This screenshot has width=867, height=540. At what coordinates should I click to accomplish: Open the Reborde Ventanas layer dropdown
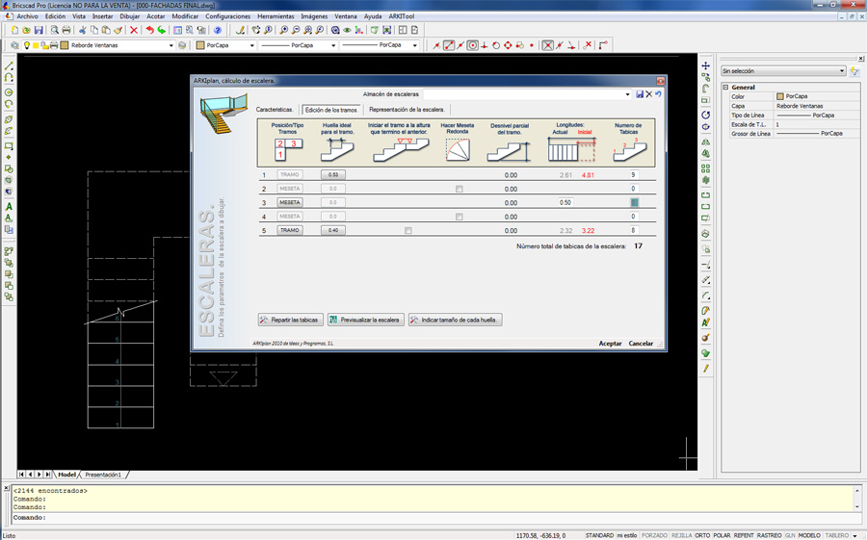(171, 45)
